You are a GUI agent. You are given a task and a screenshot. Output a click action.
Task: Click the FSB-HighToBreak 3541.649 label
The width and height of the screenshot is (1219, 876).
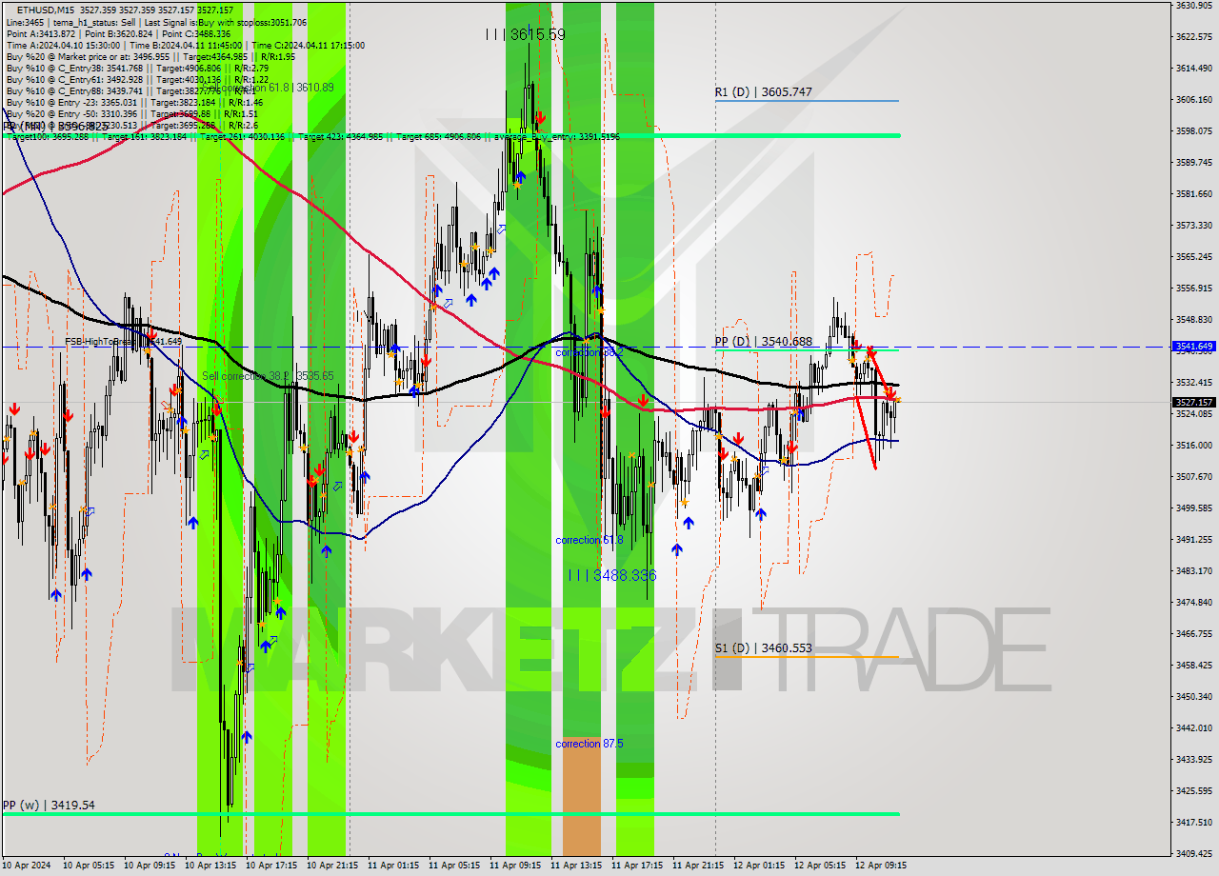click(123, 341)
